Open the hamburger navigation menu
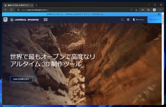Screen dimensions: 166x107 (x=46, y=20)
